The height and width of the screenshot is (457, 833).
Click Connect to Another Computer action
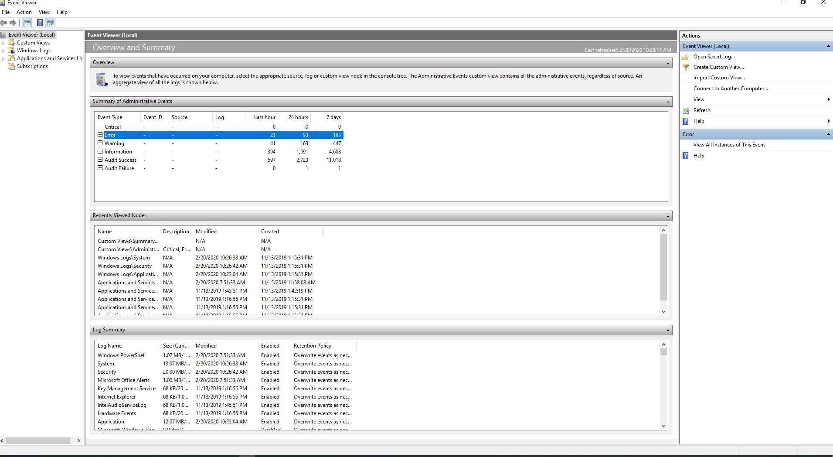pyautogui.click(x=731, y=89)
